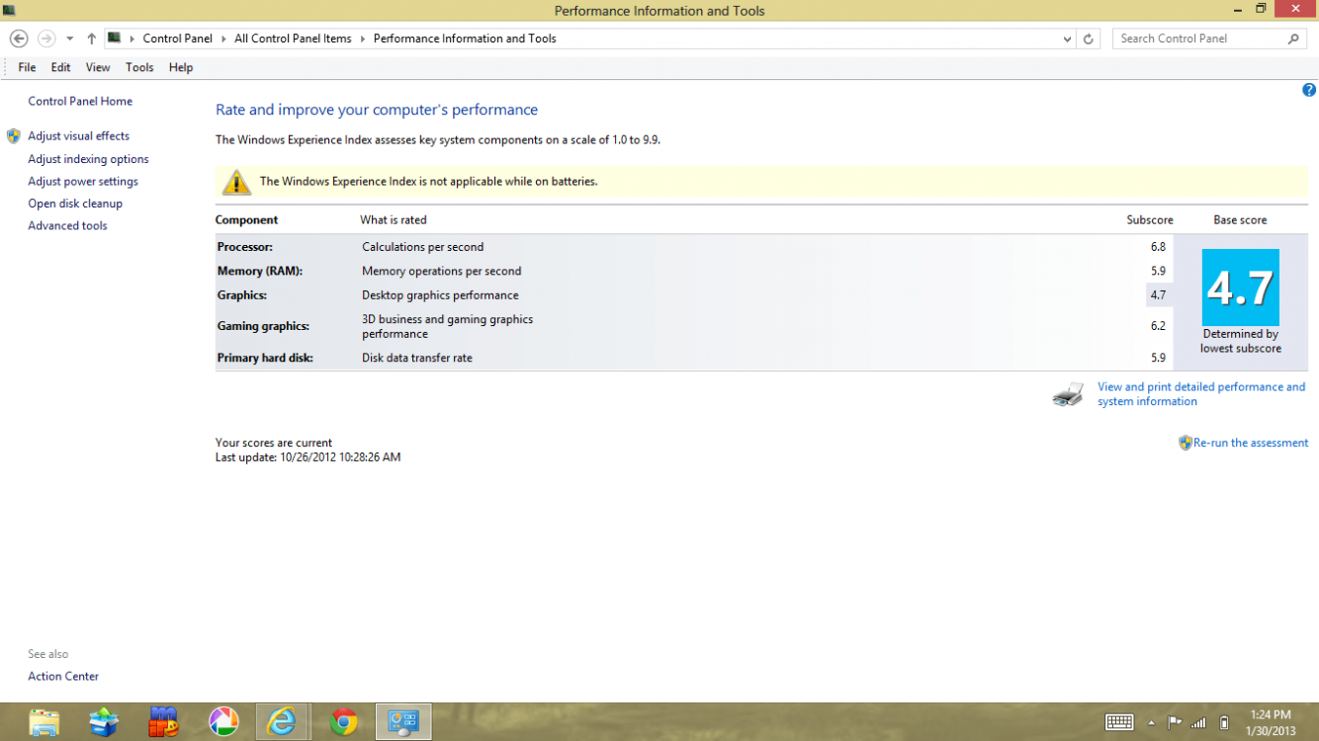Image resolution: width=1319 pixels, height=741 pixels.
Task: Click the window icon in the title bar
Action: click(x=9, y=10)
